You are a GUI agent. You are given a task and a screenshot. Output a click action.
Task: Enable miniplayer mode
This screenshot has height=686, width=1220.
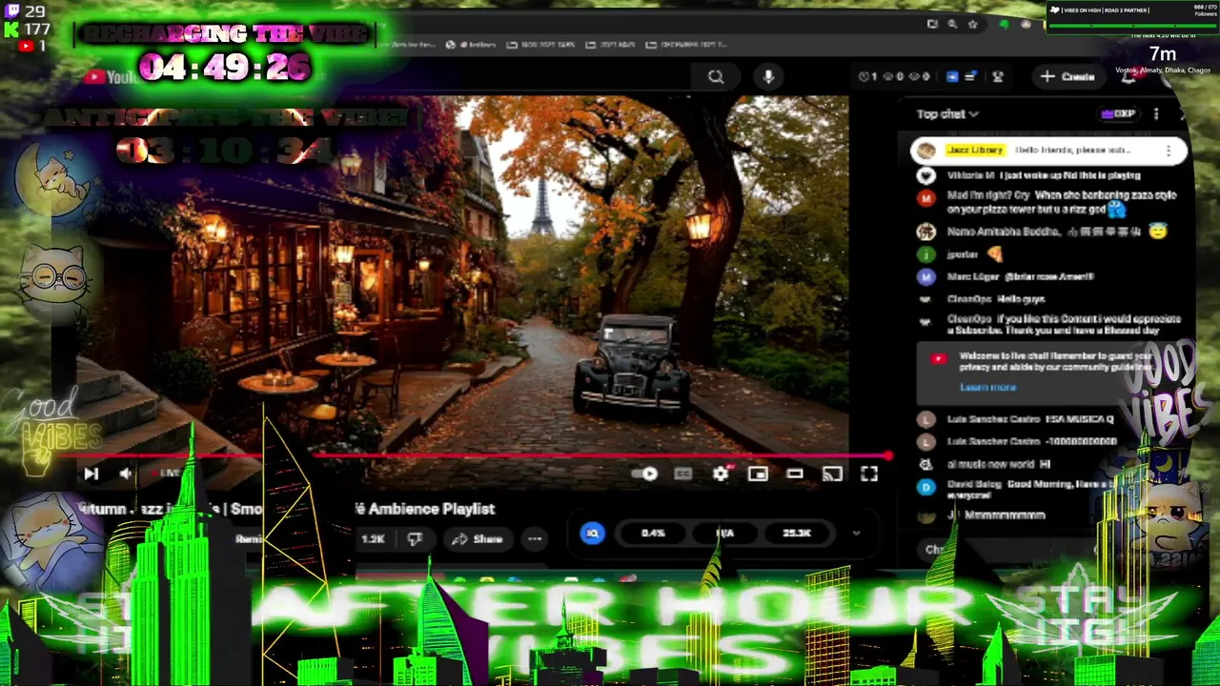coord(758,474)
